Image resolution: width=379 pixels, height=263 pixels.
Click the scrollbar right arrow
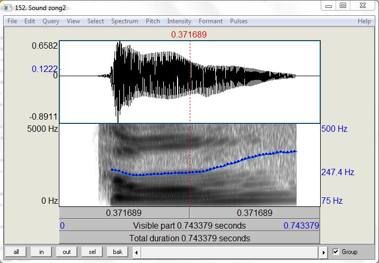324,252
